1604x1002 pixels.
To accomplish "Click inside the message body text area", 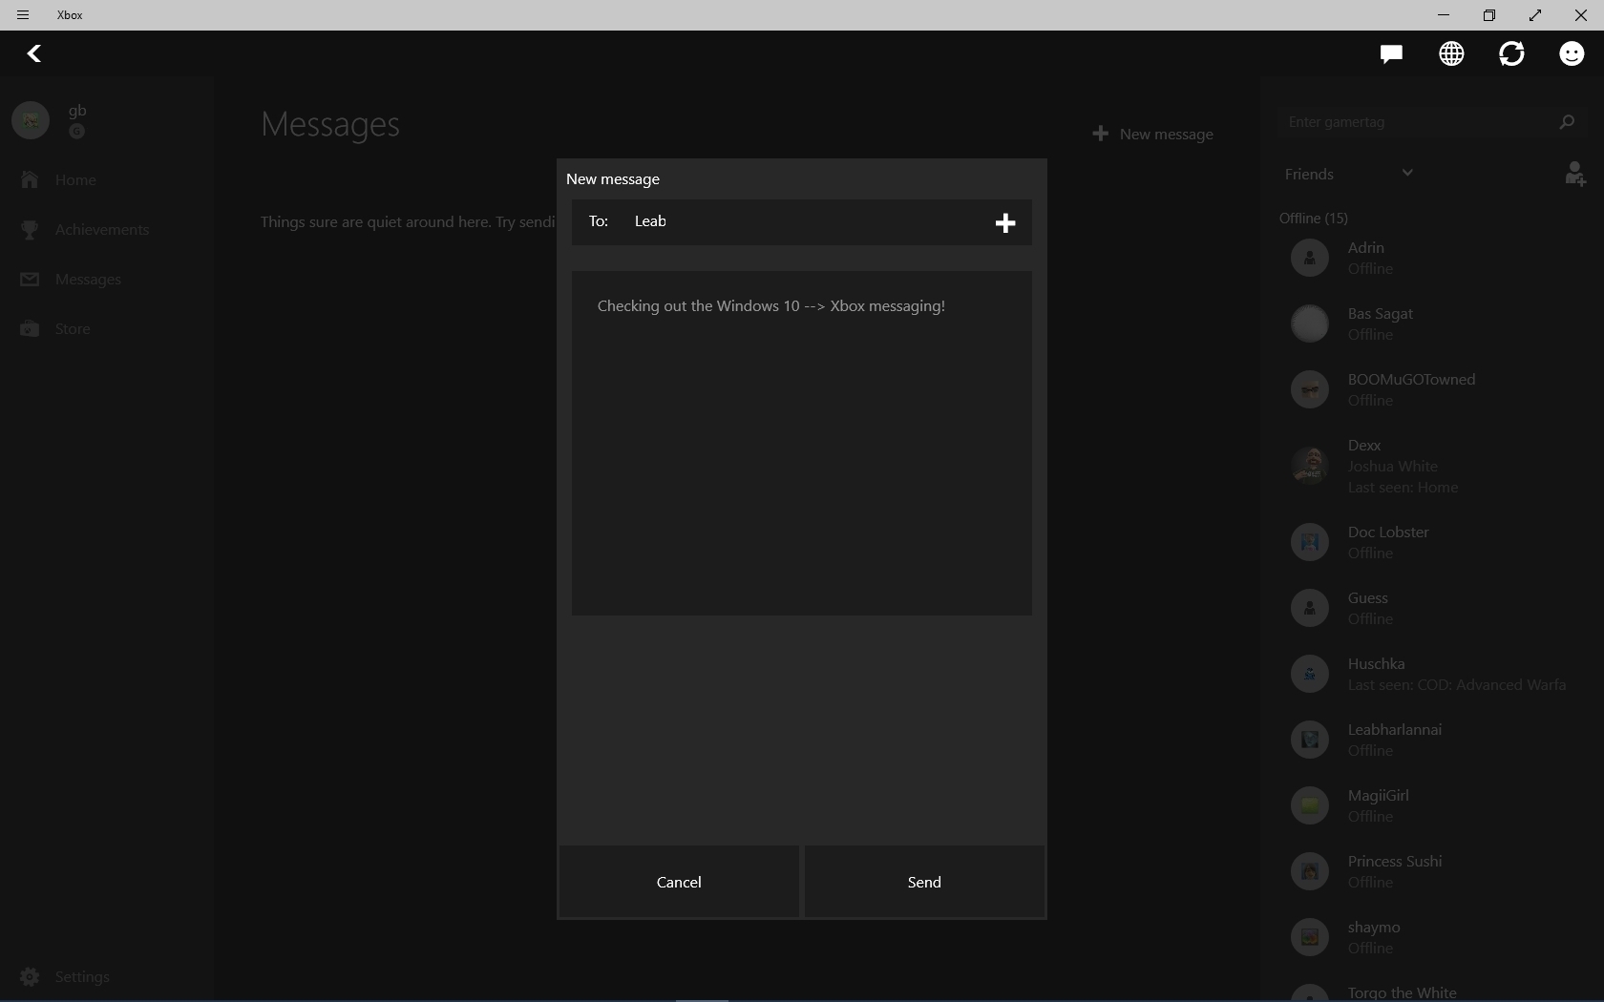I will click(802, 443).
